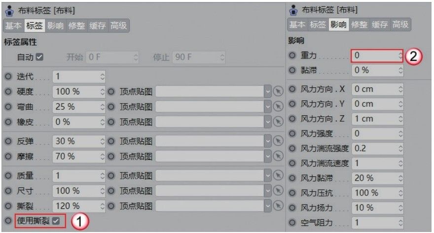Open the 顶点贴图 dropdown in 反弹 row
Image resolution: width=434 pixels, height=233 pixels.
coord(268,141)
